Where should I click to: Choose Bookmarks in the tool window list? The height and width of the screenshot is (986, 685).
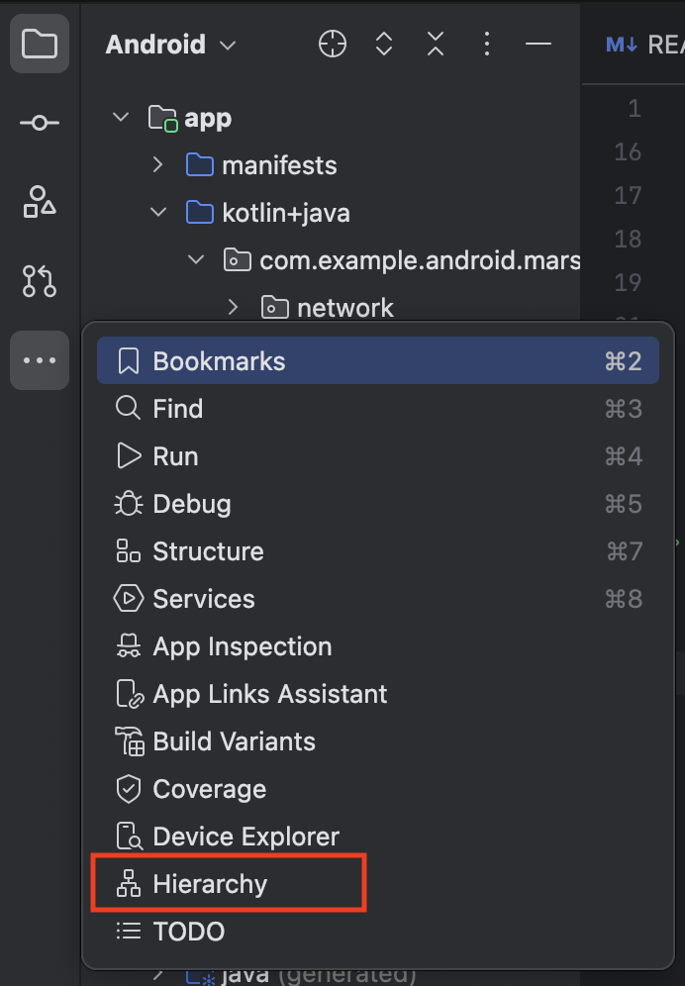coord(219,361)
